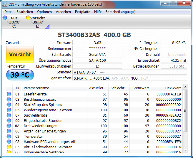Open the Festplatte menu
193x158 pixels.
click(x=82, y=12)
